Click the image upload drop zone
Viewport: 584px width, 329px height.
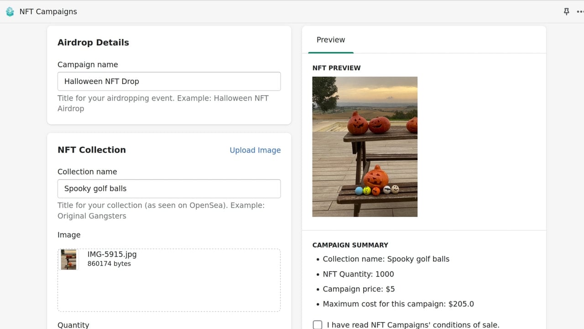point(169,280)
